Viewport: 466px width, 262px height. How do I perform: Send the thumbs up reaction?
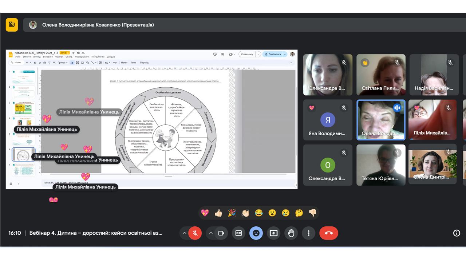click(x=218, y=213)
